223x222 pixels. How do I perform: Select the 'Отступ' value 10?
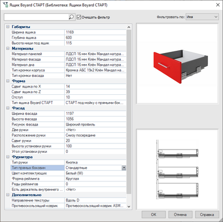[95, 97]
